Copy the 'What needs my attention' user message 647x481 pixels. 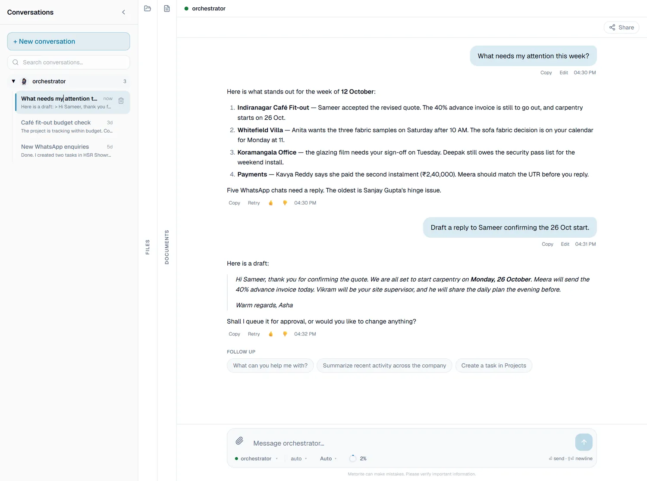tap(546, 73)
